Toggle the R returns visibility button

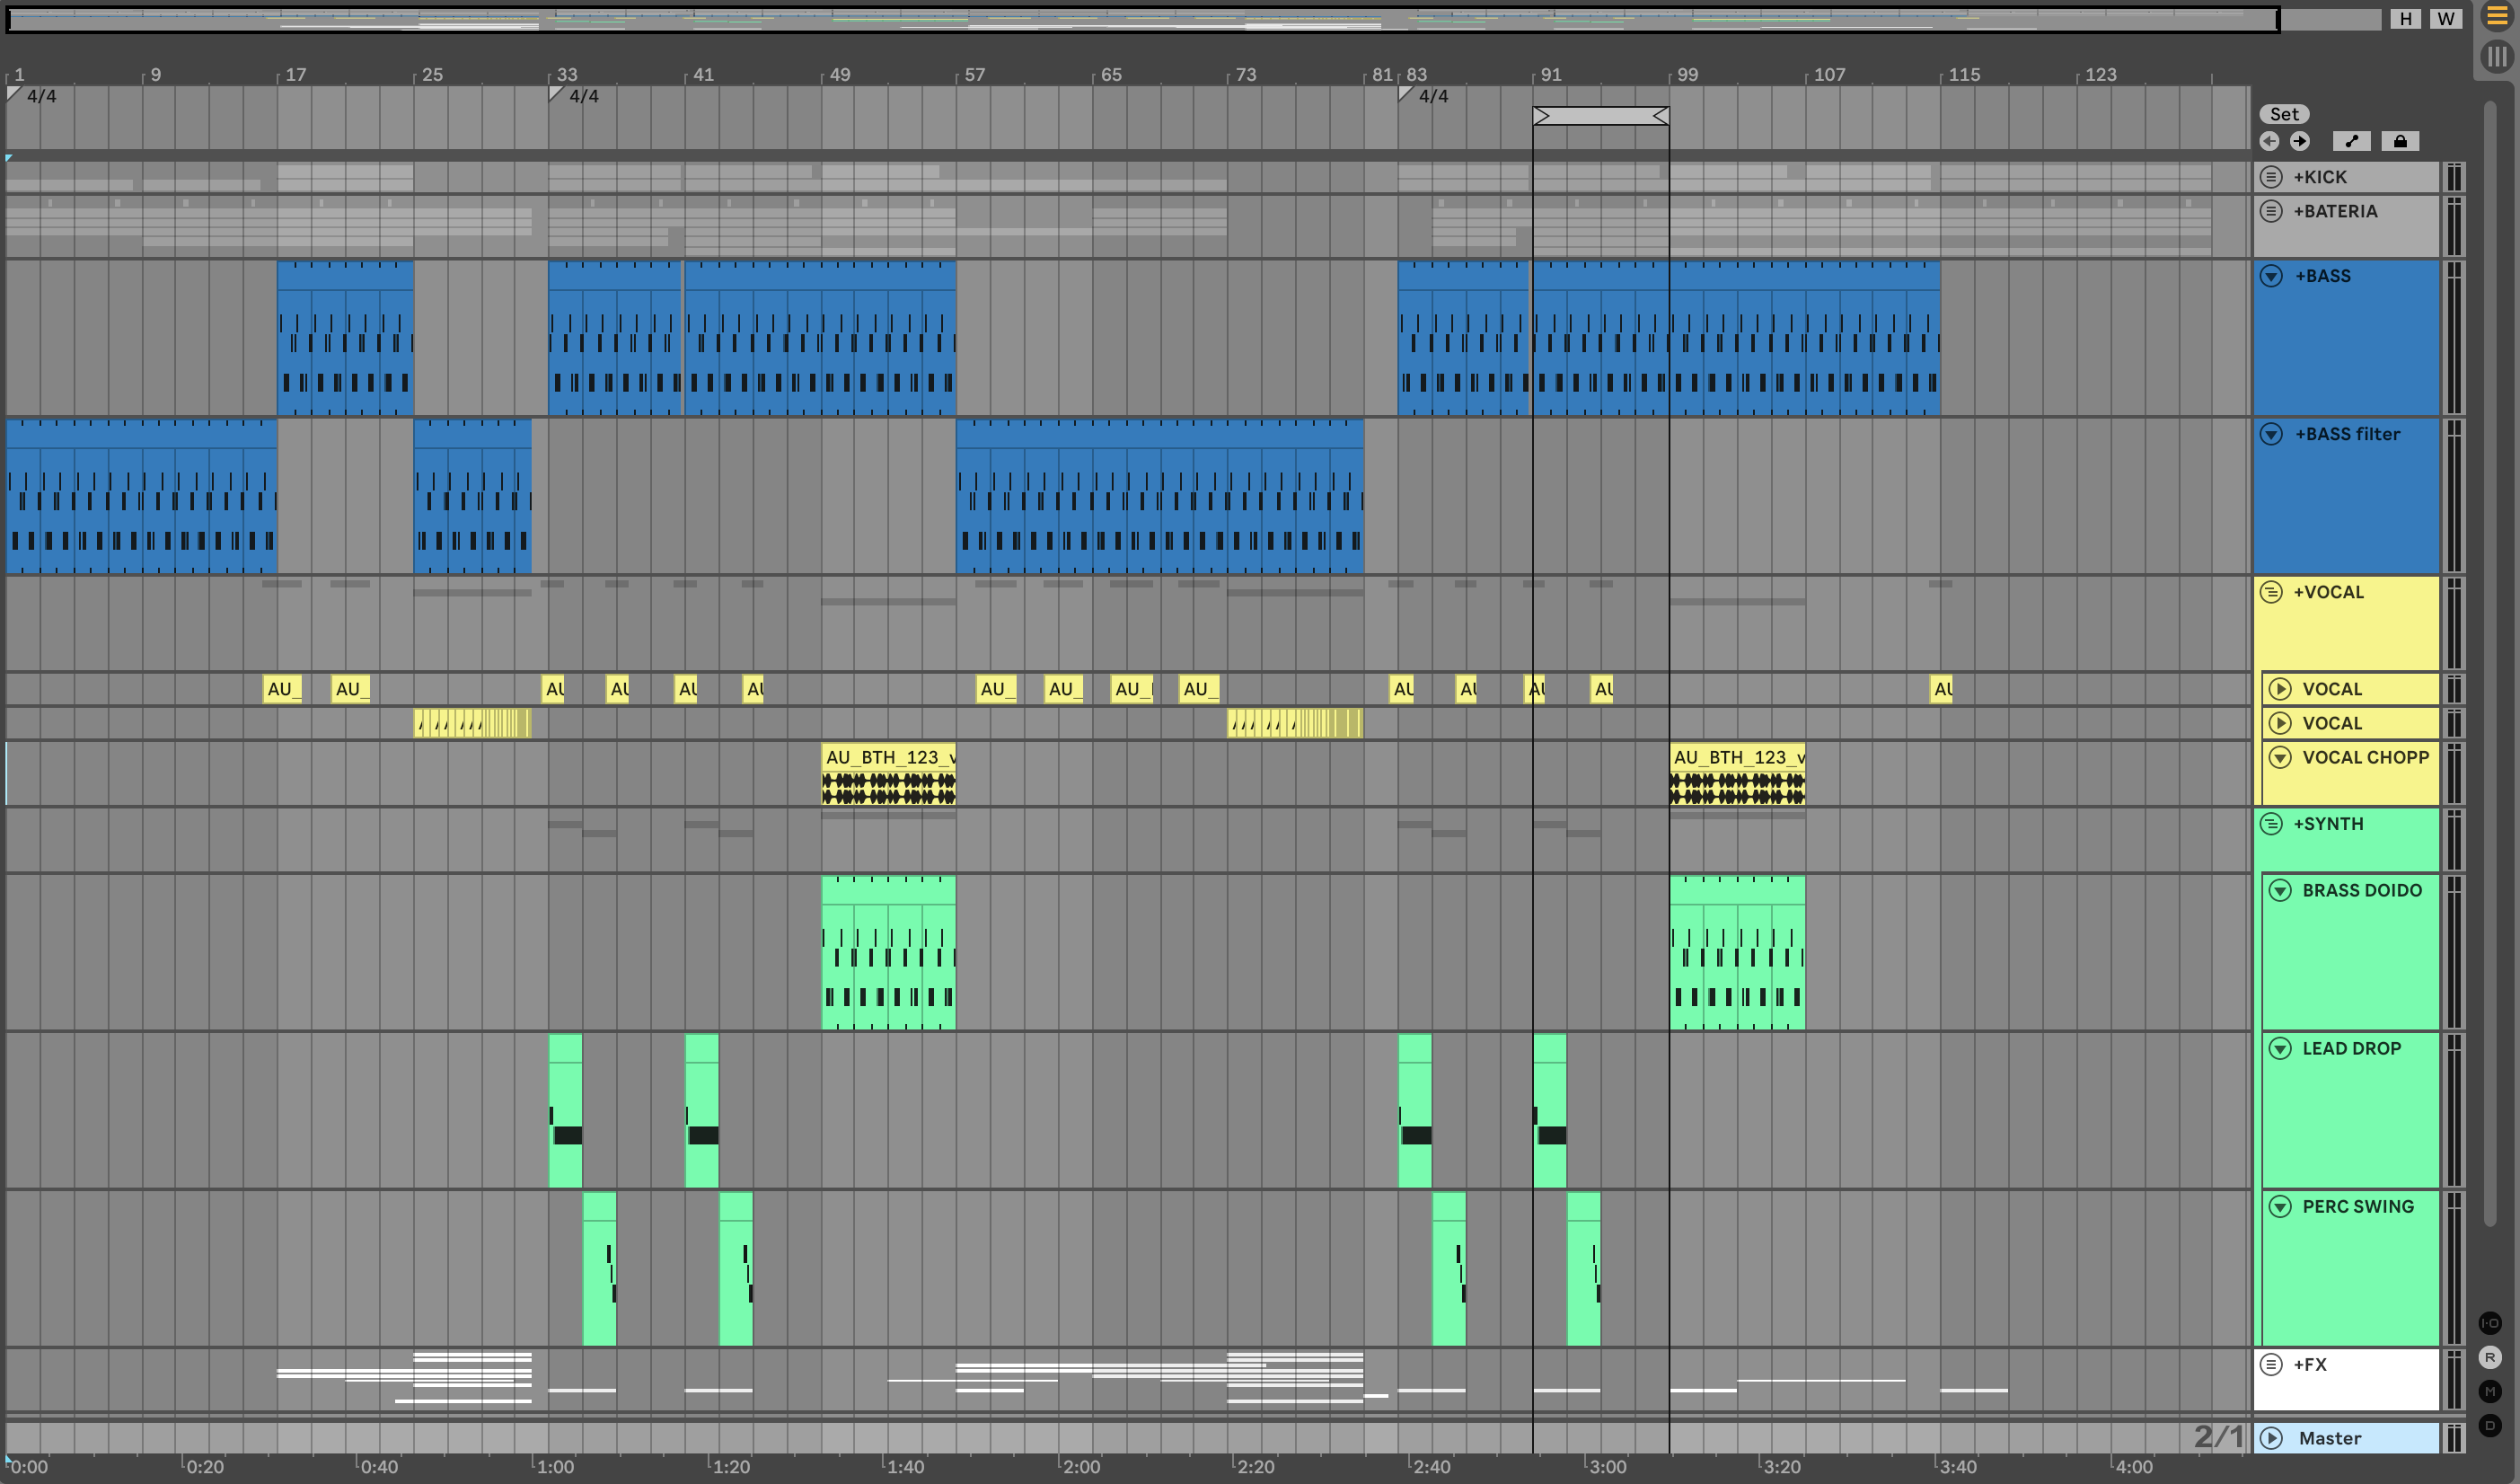[2490, 1357]
